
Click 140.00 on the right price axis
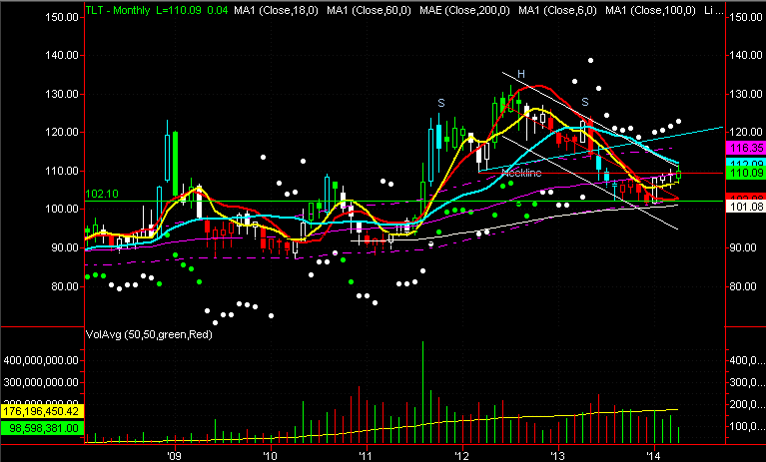(x=746, y=55)
